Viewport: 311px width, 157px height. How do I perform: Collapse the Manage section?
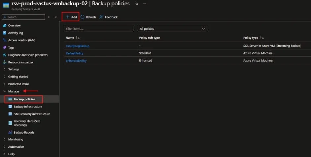pos(14,91)
